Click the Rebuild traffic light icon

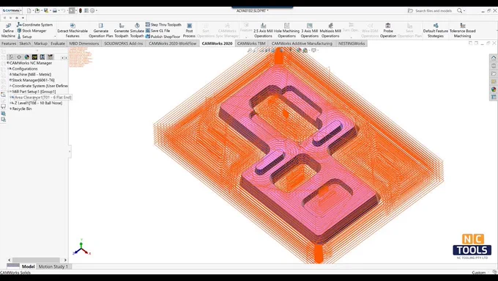[x=81, y=10]
